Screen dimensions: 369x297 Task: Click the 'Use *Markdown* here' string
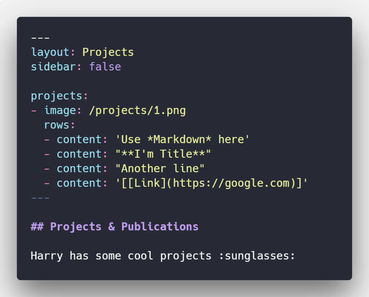coord(183,139)
